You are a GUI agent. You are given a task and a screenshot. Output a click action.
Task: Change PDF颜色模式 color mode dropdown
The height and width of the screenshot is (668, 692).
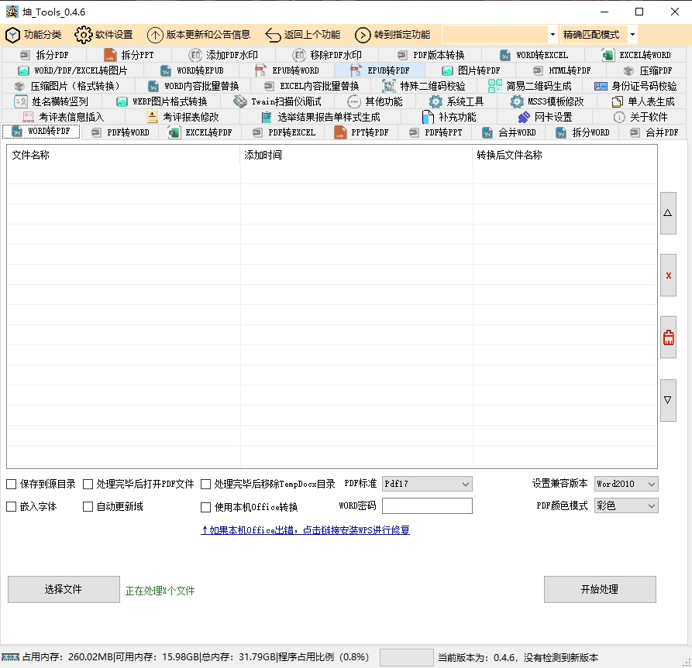[625, 506]
